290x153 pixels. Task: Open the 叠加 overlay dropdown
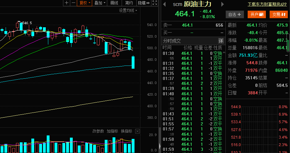tap(99, 3)
